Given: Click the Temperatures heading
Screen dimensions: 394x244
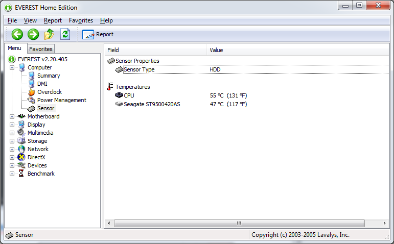Looking at the screenshot, I should click(133, 87).
